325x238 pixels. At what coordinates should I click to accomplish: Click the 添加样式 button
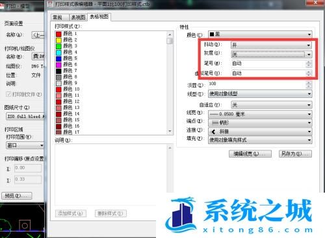coord(71,213)
